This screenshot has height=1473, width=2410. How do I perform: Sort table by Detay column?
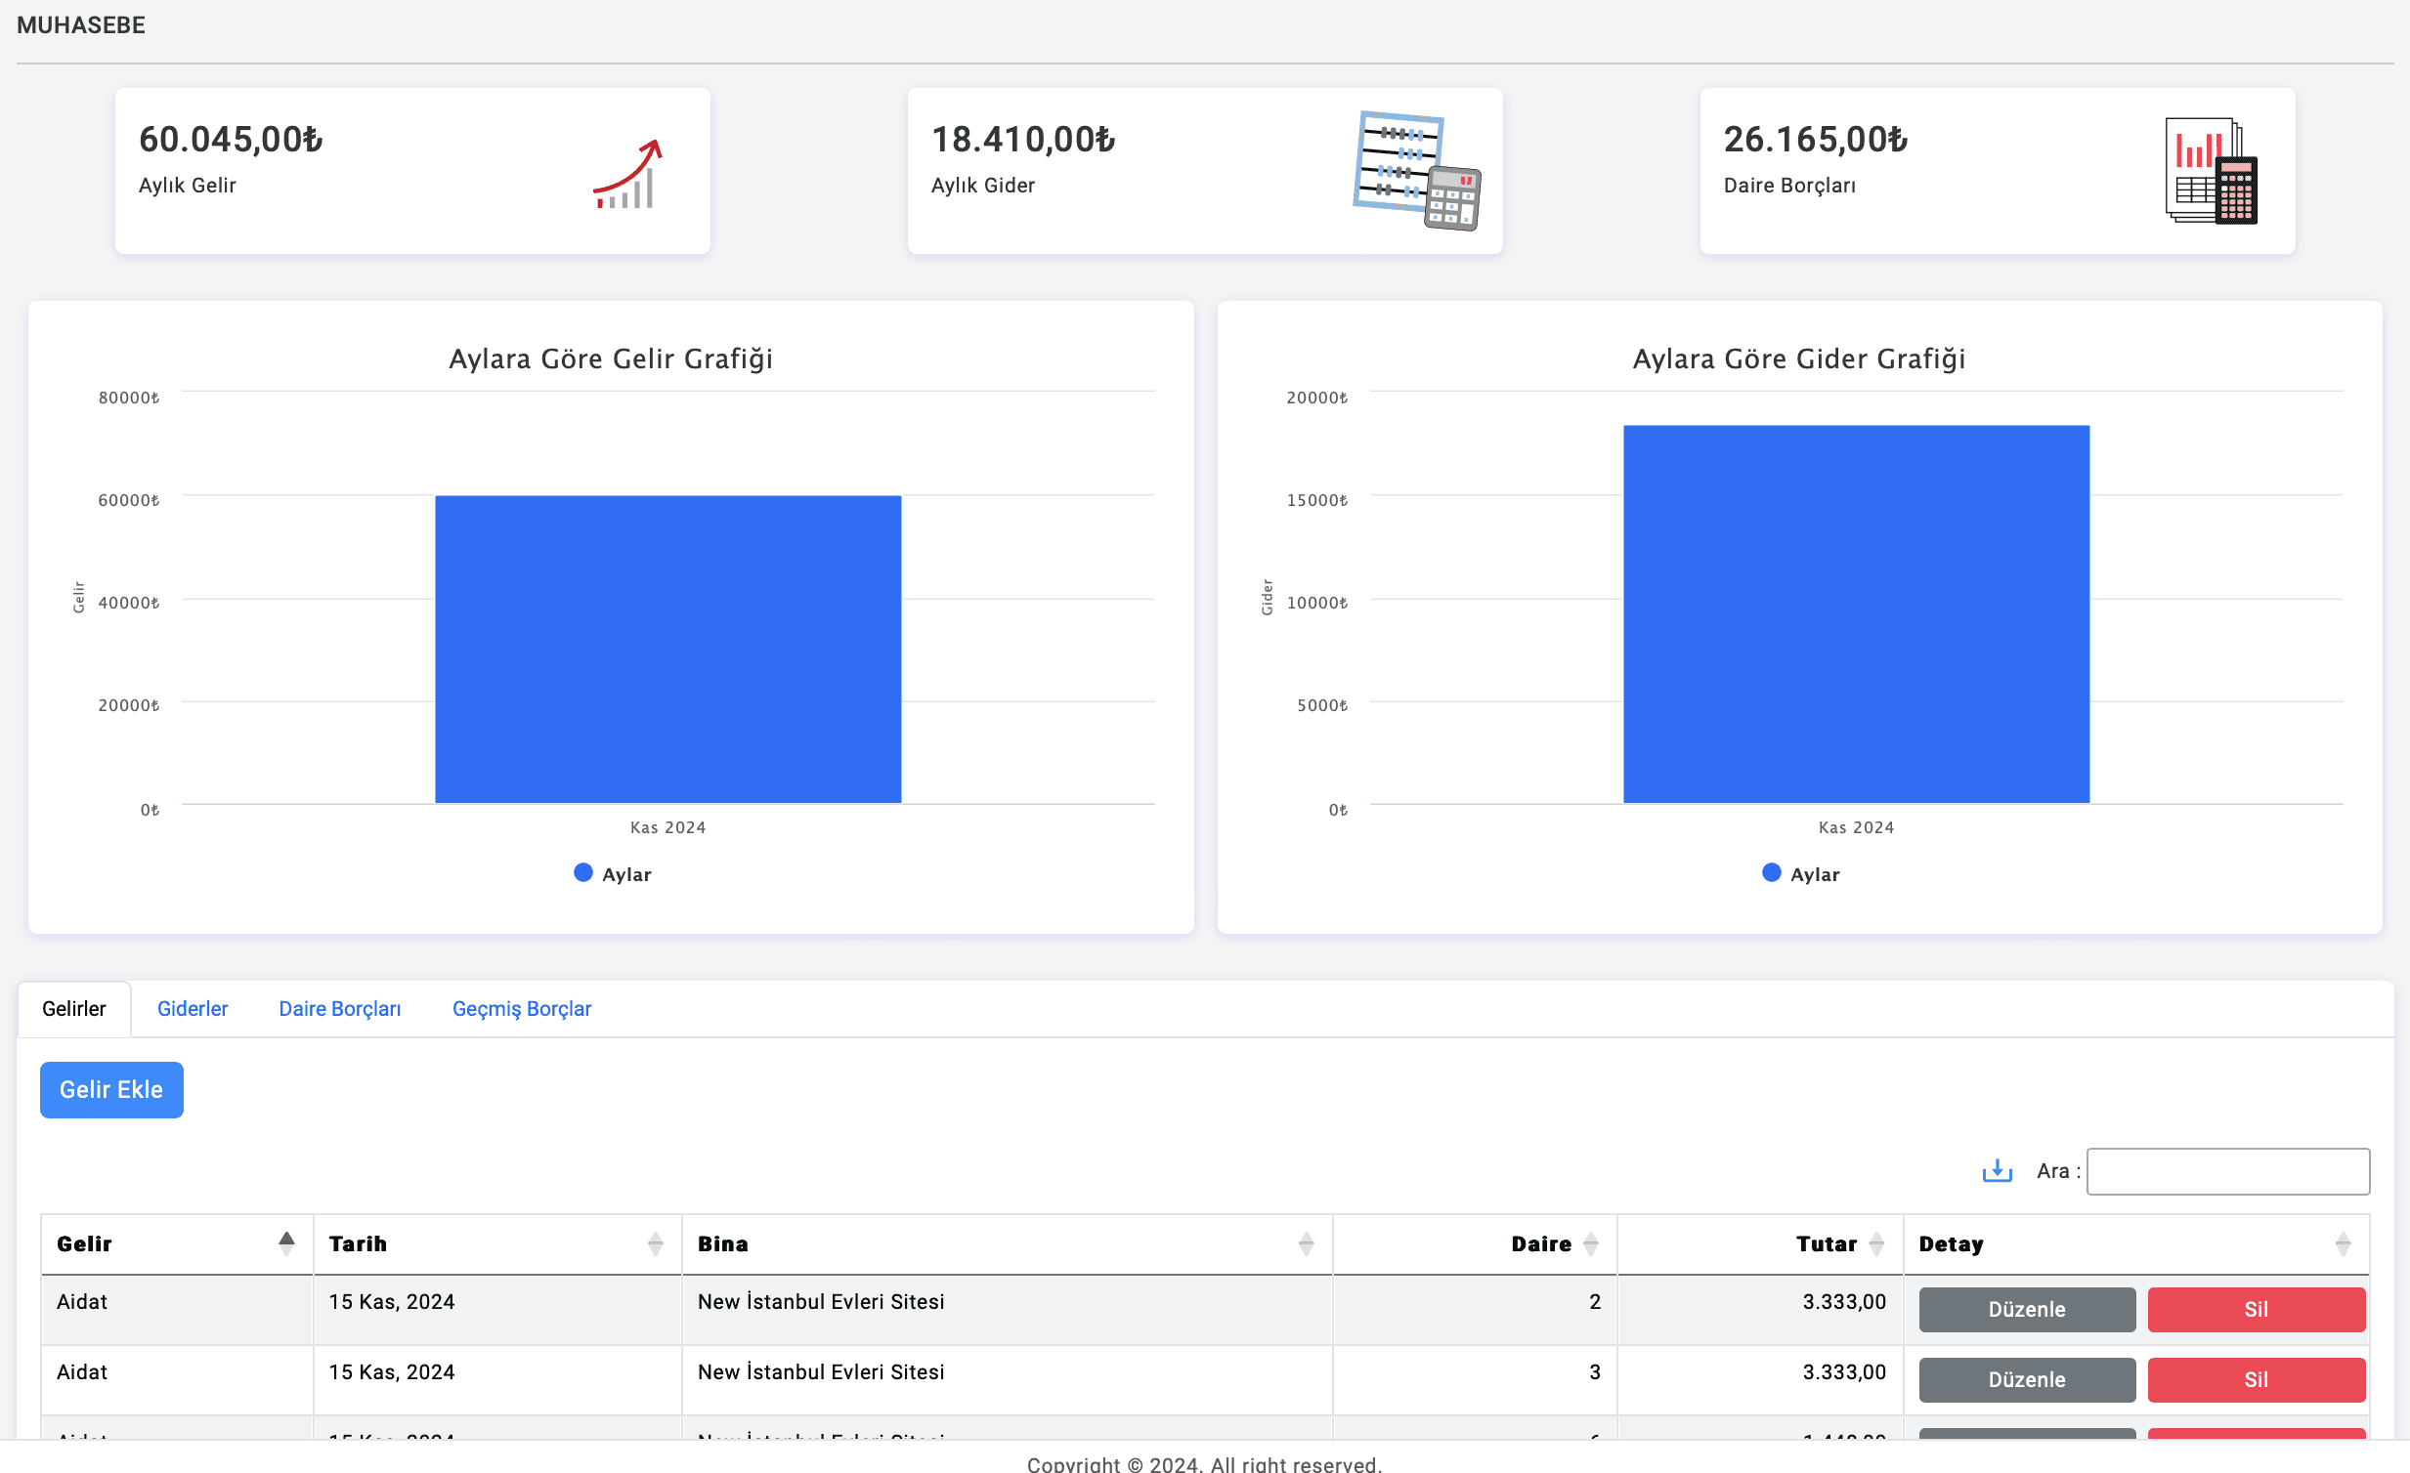(x=2136, y=1243)
